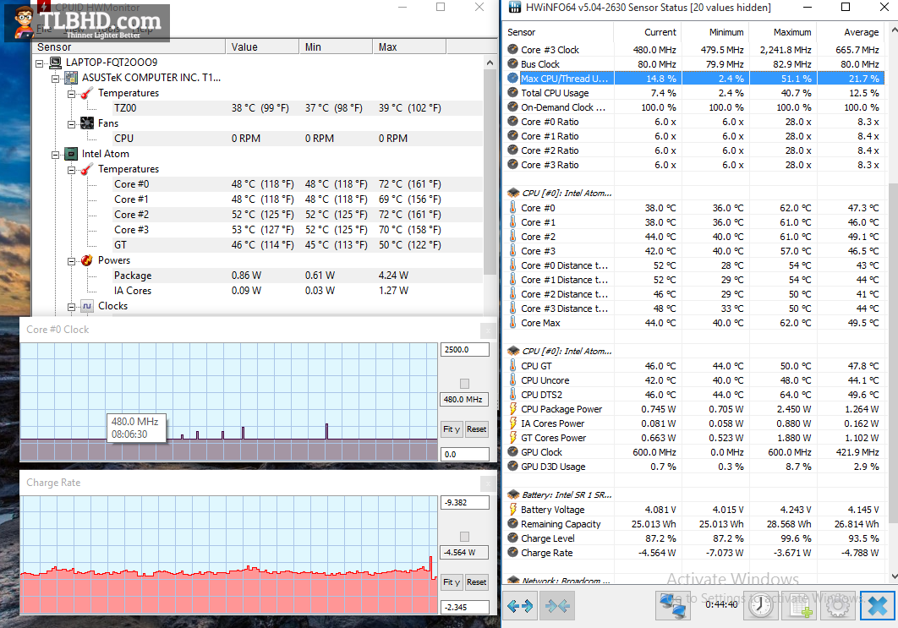Collapse the Intel Atom node
This screenshot has width=898, height=628.
tap(55, 155)
